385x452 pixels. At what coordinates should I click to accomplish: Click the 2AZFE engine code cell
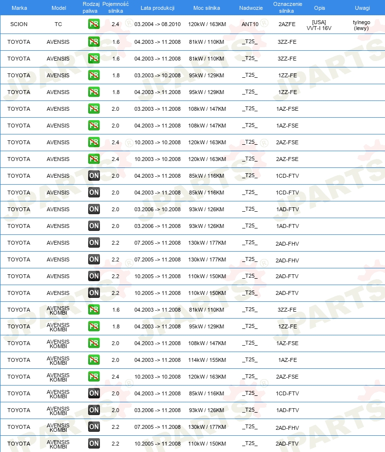(287, 24)
